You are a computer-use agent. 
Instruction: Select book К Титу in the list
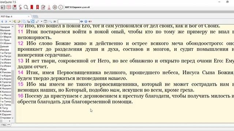4,108
